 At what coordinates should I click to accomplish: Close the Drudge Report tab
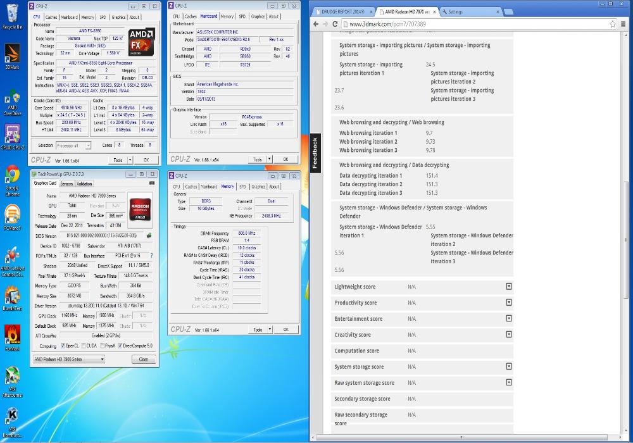click(370, 11)
